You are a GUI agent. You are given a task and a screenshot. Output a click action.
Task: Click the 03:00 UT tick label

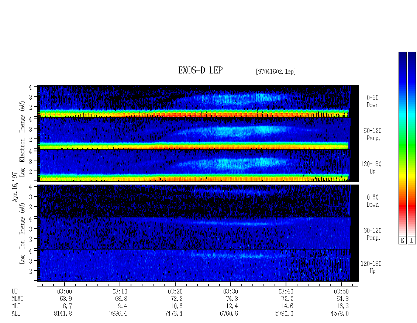[64, 291]
